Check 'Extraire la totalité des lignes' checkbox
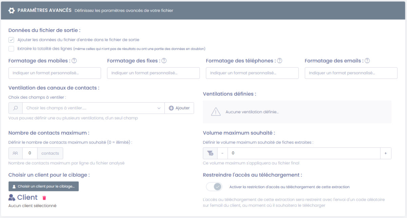Screen dimensions: 407x218 pyautogui.click(x=11, y=48)
